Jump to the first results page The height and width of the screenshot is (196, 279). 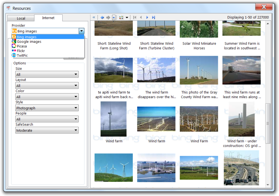pos(135,17)
